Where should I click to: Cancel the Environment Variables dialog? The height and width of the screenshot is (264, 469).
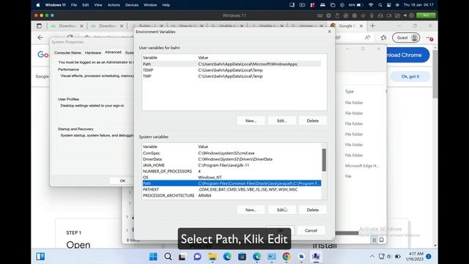tap(311, 230)
